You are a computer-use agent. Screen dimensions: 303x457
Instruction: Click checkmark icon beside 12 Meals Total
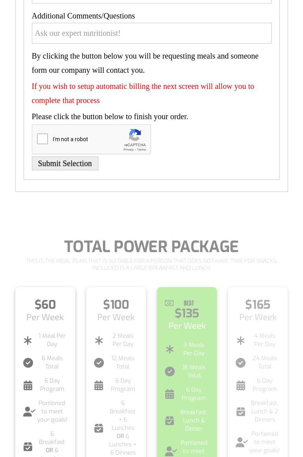point(99,363)
